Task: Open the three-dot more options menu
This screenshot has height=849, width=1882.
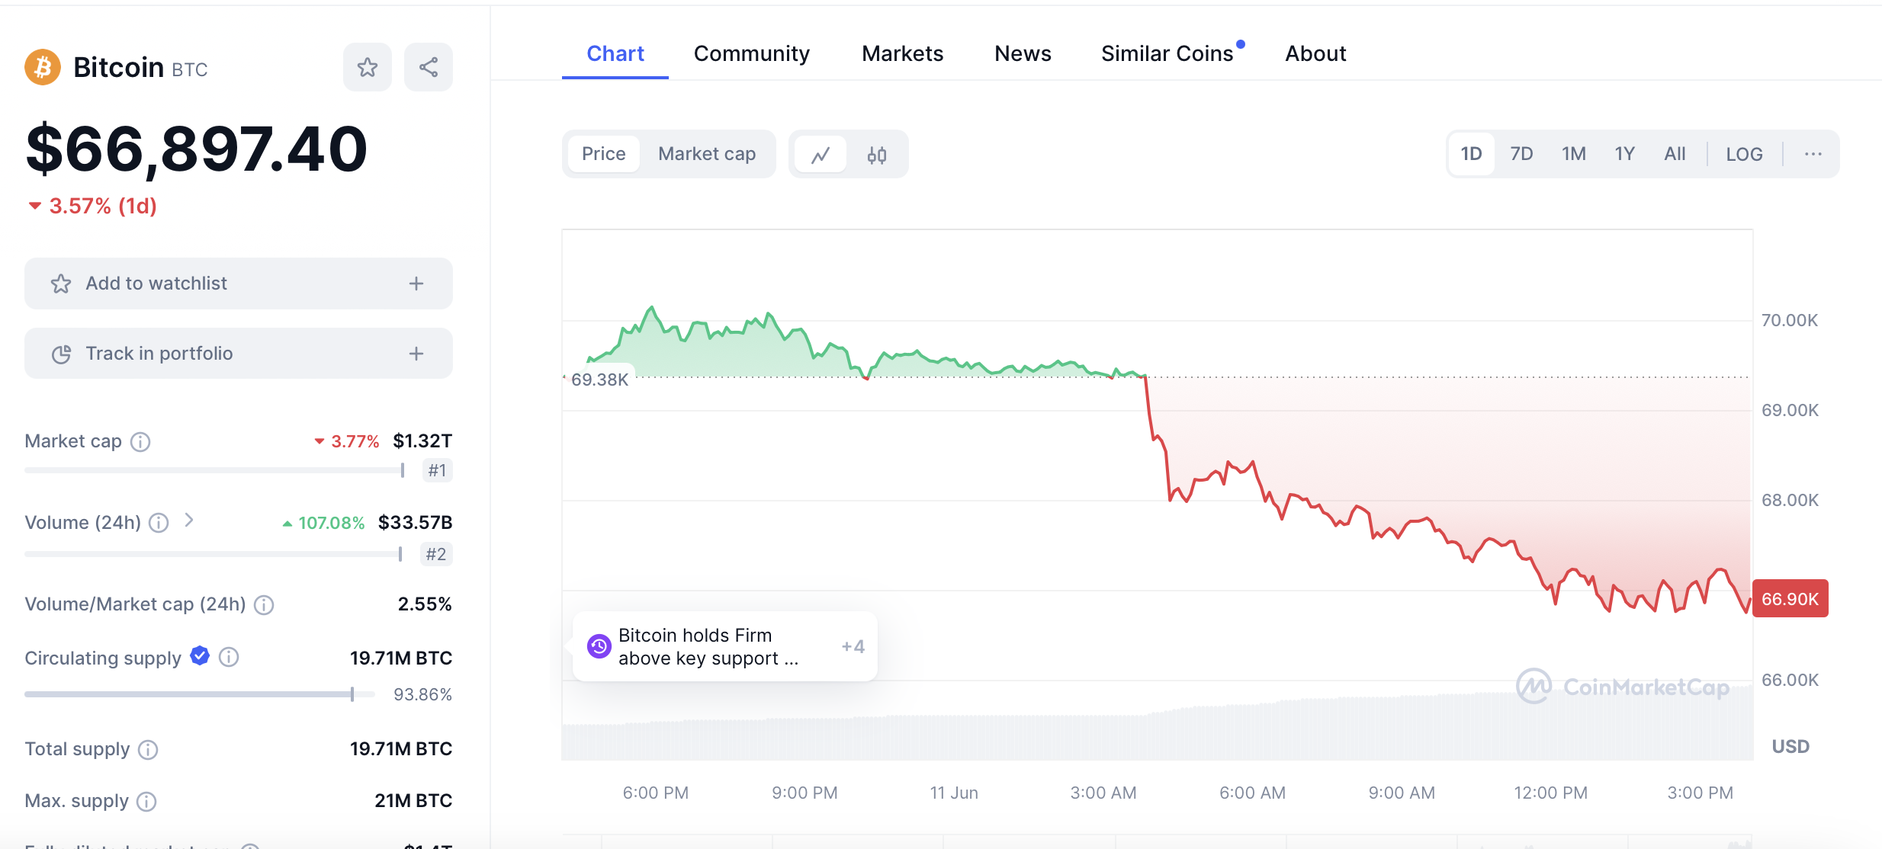Action: (1813, 155)
